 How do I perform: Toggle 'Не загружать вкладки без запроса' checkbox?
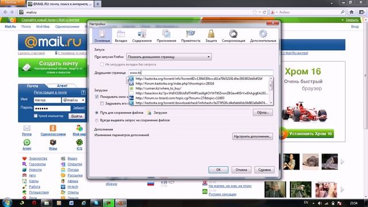point(102,64)
